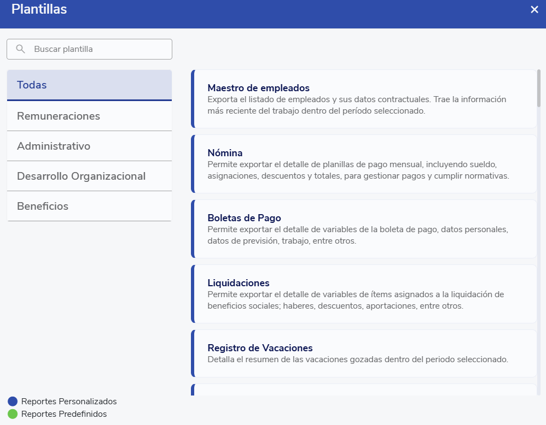Switch to the Remuneraciones category
Screen dimensions: 546x425
point(89,116)
